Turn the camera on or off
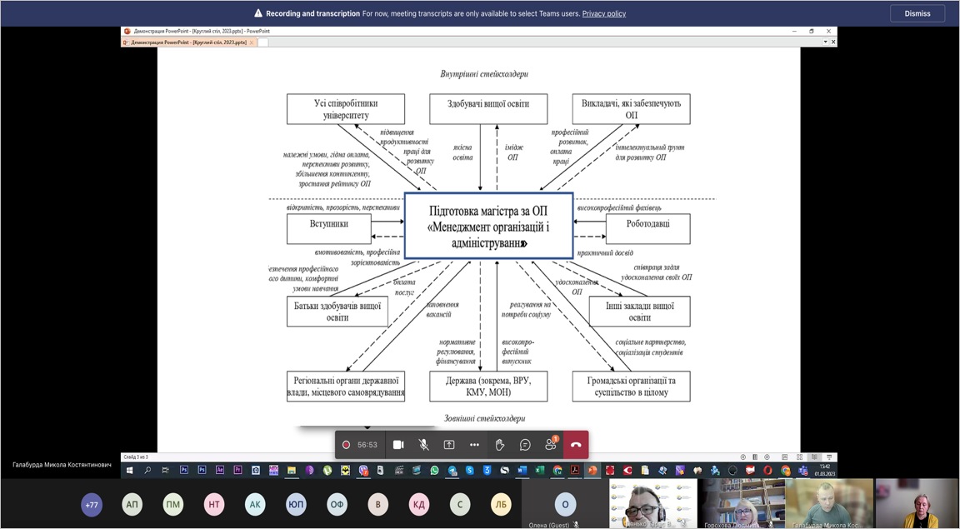Screen dimensions: 960x529 pos(398,445)
